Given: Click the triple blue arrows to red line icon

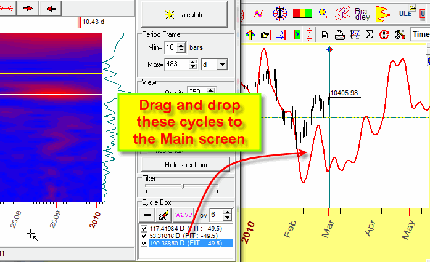Looking at the screenshot, I should [281, 34].
